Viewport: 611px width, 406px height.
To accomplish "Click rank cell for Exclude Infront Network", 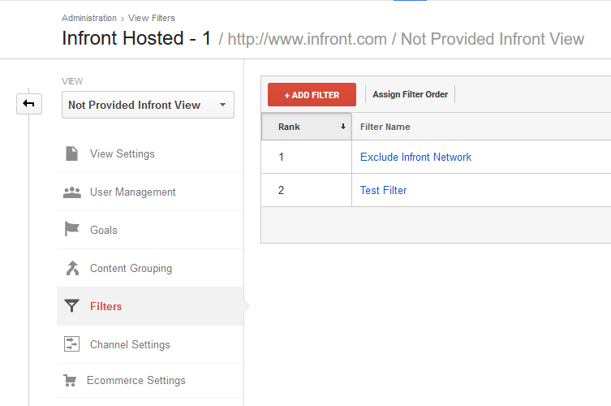I will click(307, 157).
